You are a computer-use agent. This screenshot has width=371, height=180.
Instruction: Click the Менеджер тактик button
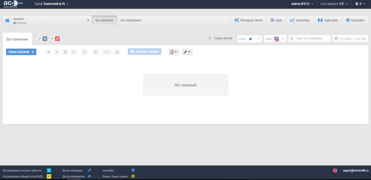pos(248,20)
